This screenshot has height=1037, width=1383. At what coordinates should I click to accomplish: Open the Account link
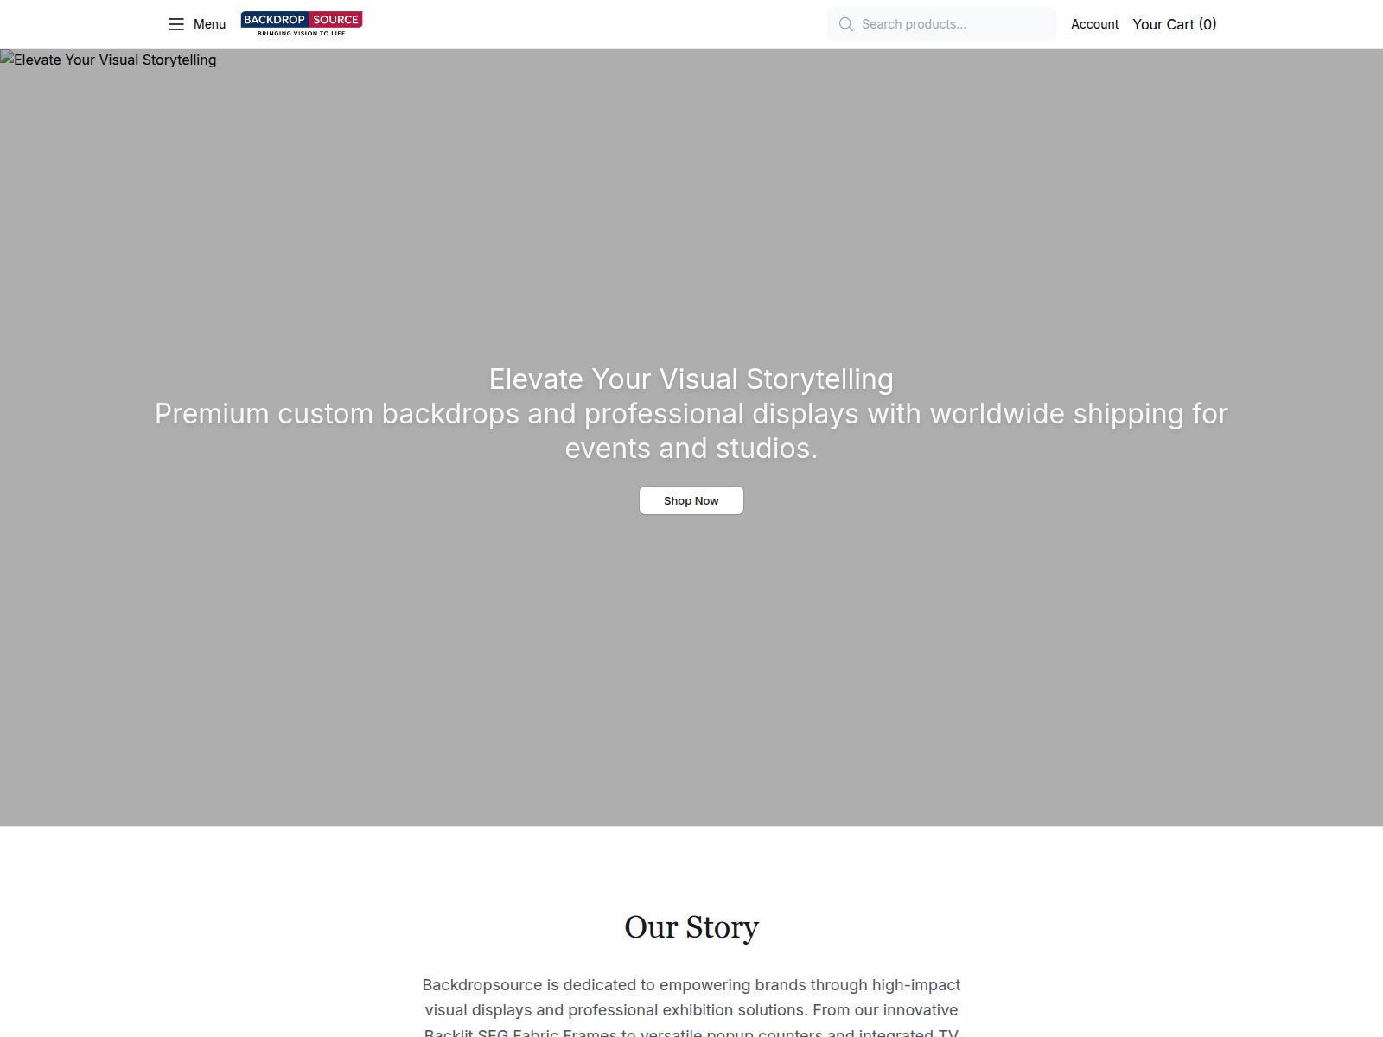[1094, 24]
